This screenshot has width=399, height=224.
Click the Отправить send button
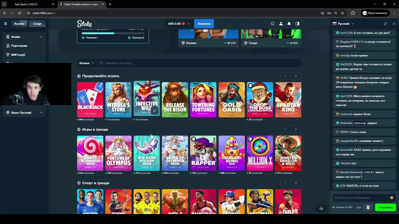pyautogui.click(x=385, y=207)
